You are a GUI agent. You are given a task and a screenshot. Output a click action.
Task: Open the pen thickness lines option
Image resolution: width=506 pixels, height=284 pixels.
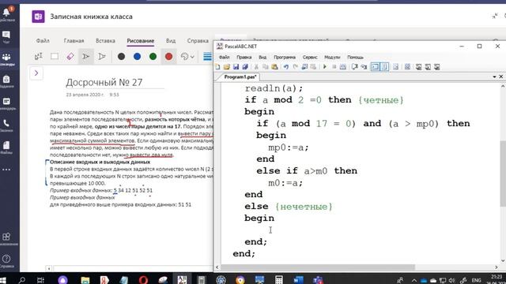207,57
